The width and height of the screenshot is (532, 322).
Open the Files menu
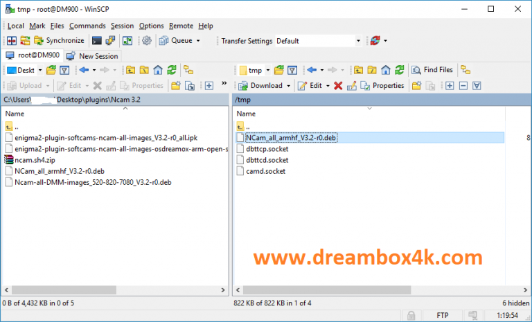(57, 26)
